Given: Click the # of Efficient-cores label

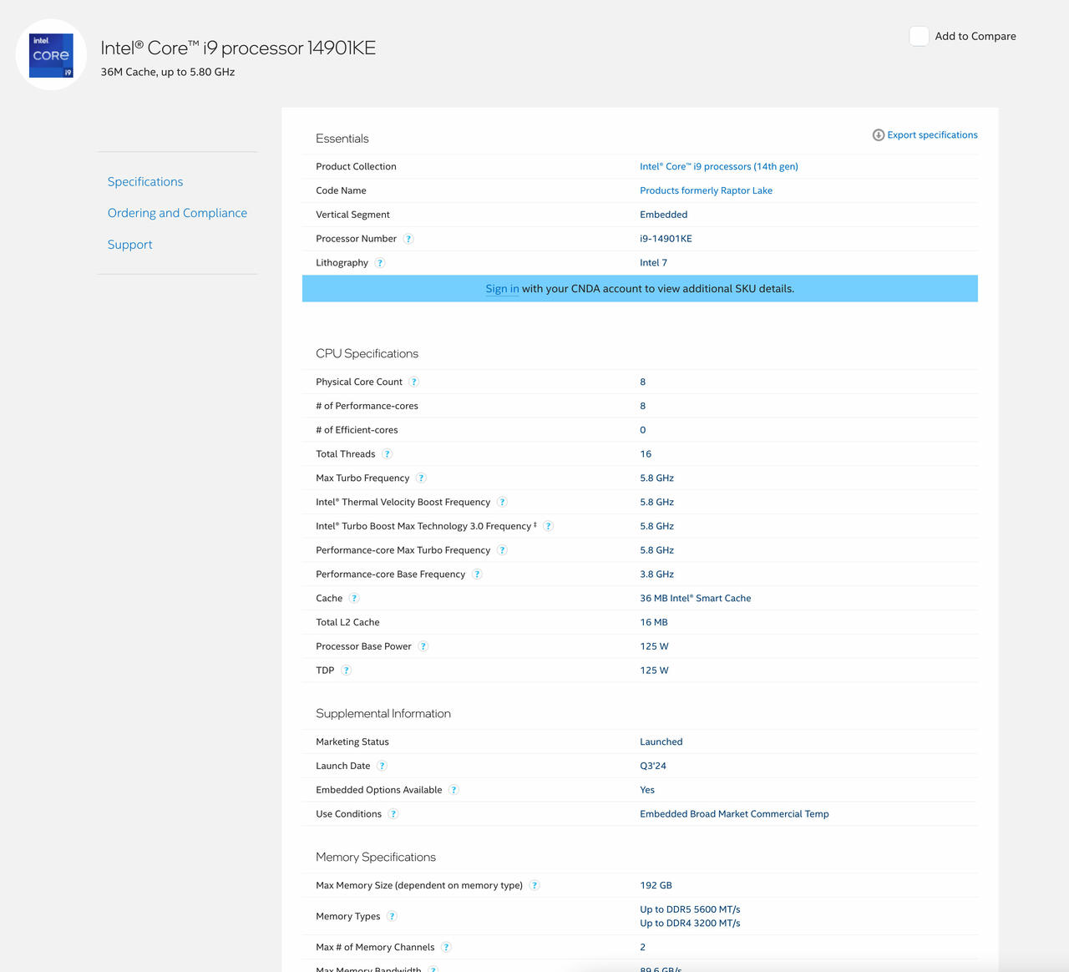Looking at the screenshot, I should [357, 430].
